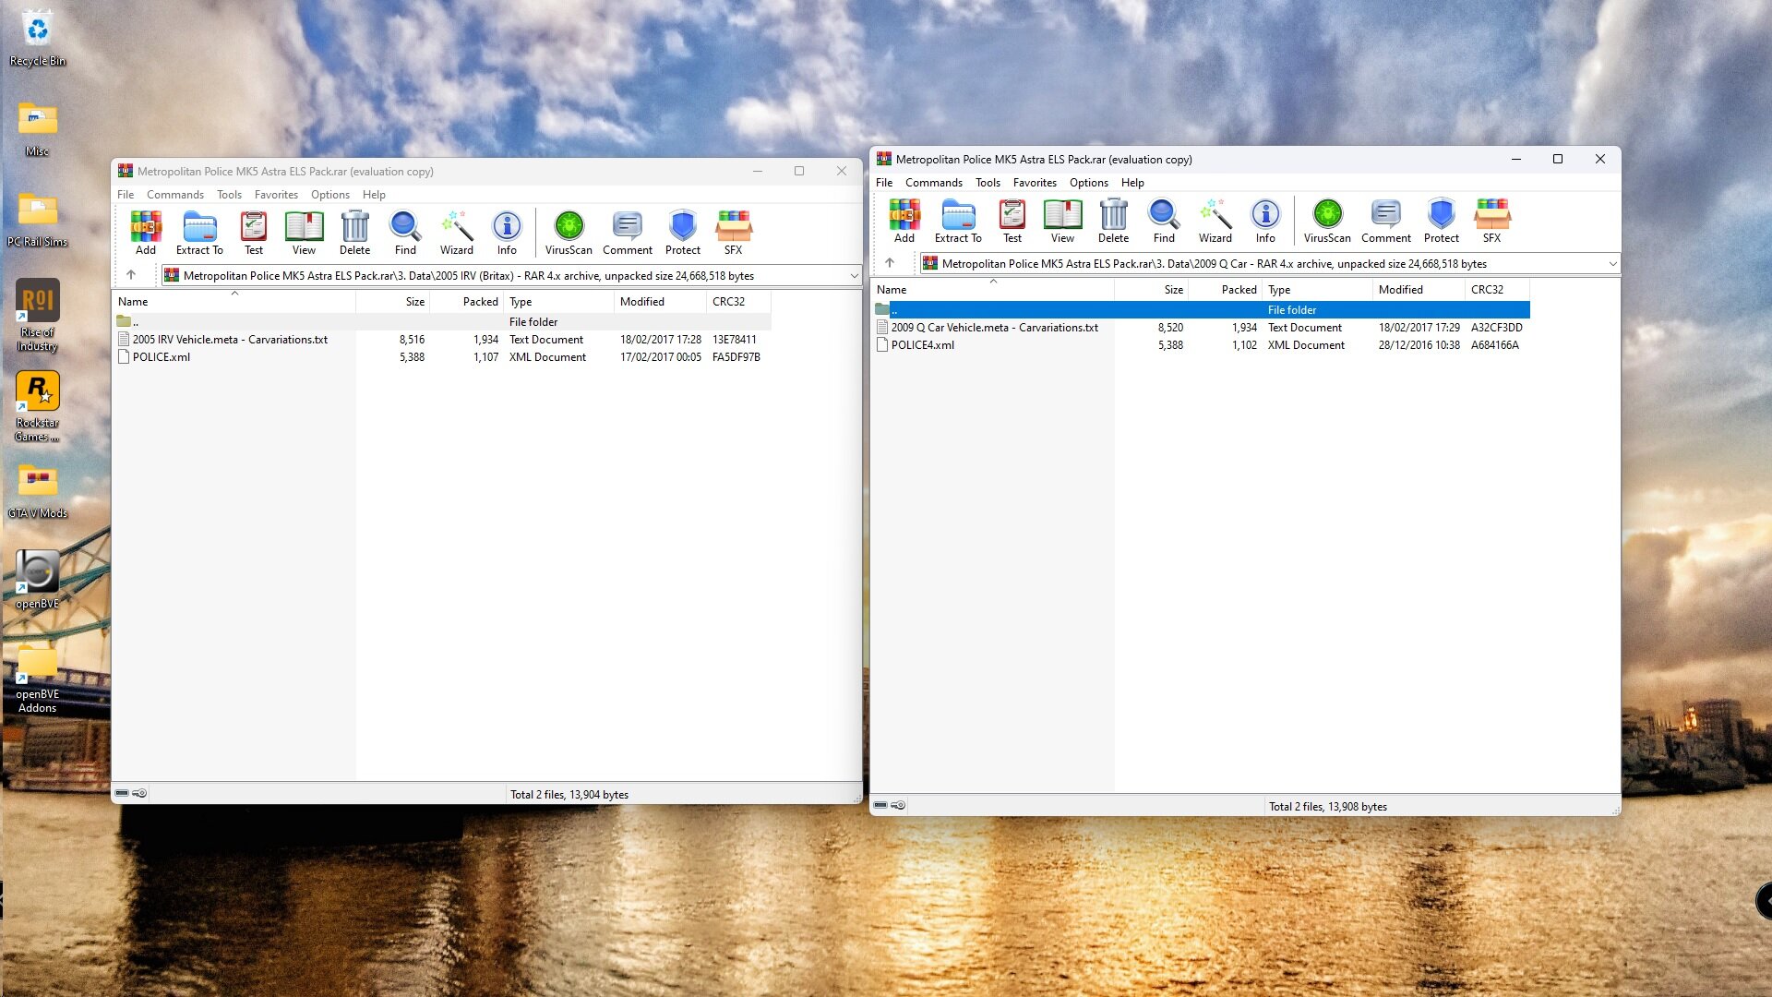Go up one folder in right window
The width and height of the screenshot is (1772, 997).
click(890, 264)
